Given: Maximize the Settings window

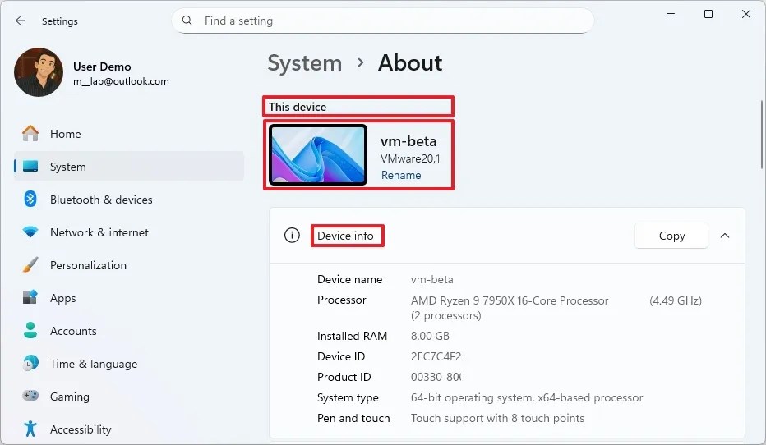Looking at the screenshot, I should pyautogui.click(x=708, y=14).
